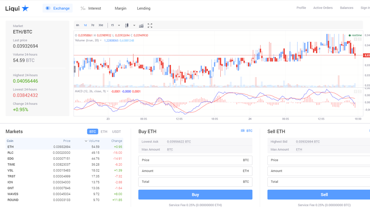The width and height of the screenshot is (370, 208).
Task: Select the VSL market row
Action: coord(65,170)
